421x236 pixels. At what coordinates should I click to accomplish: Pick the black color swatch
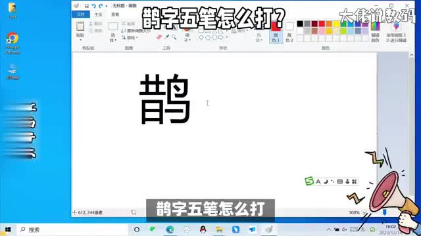(x=300, y=24)
